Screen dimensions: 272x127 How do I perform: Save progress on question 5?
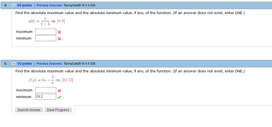(x=58, y=110)
